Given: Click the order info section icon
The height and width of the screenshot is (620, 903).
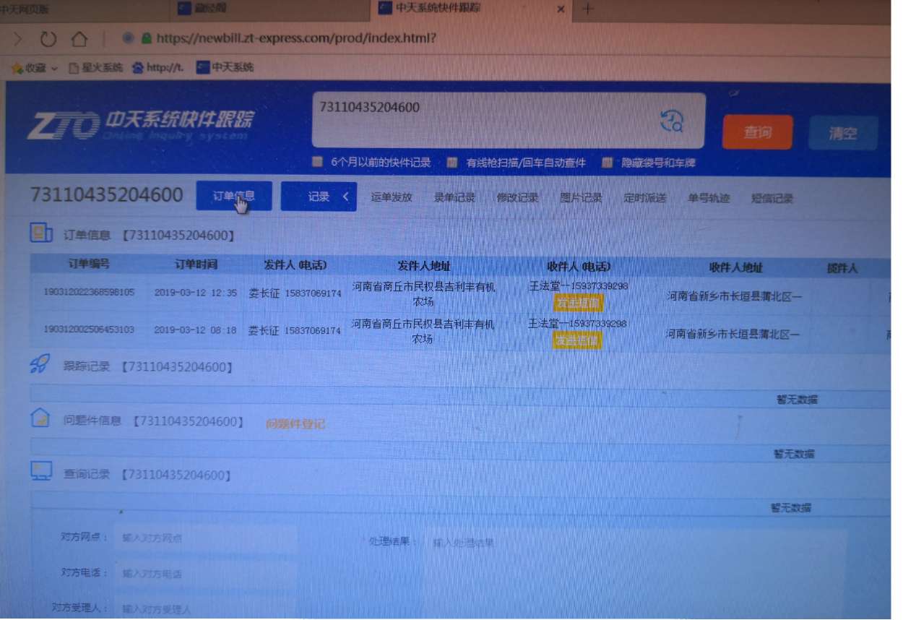Looking at the screenshot, I should [40, 233].
